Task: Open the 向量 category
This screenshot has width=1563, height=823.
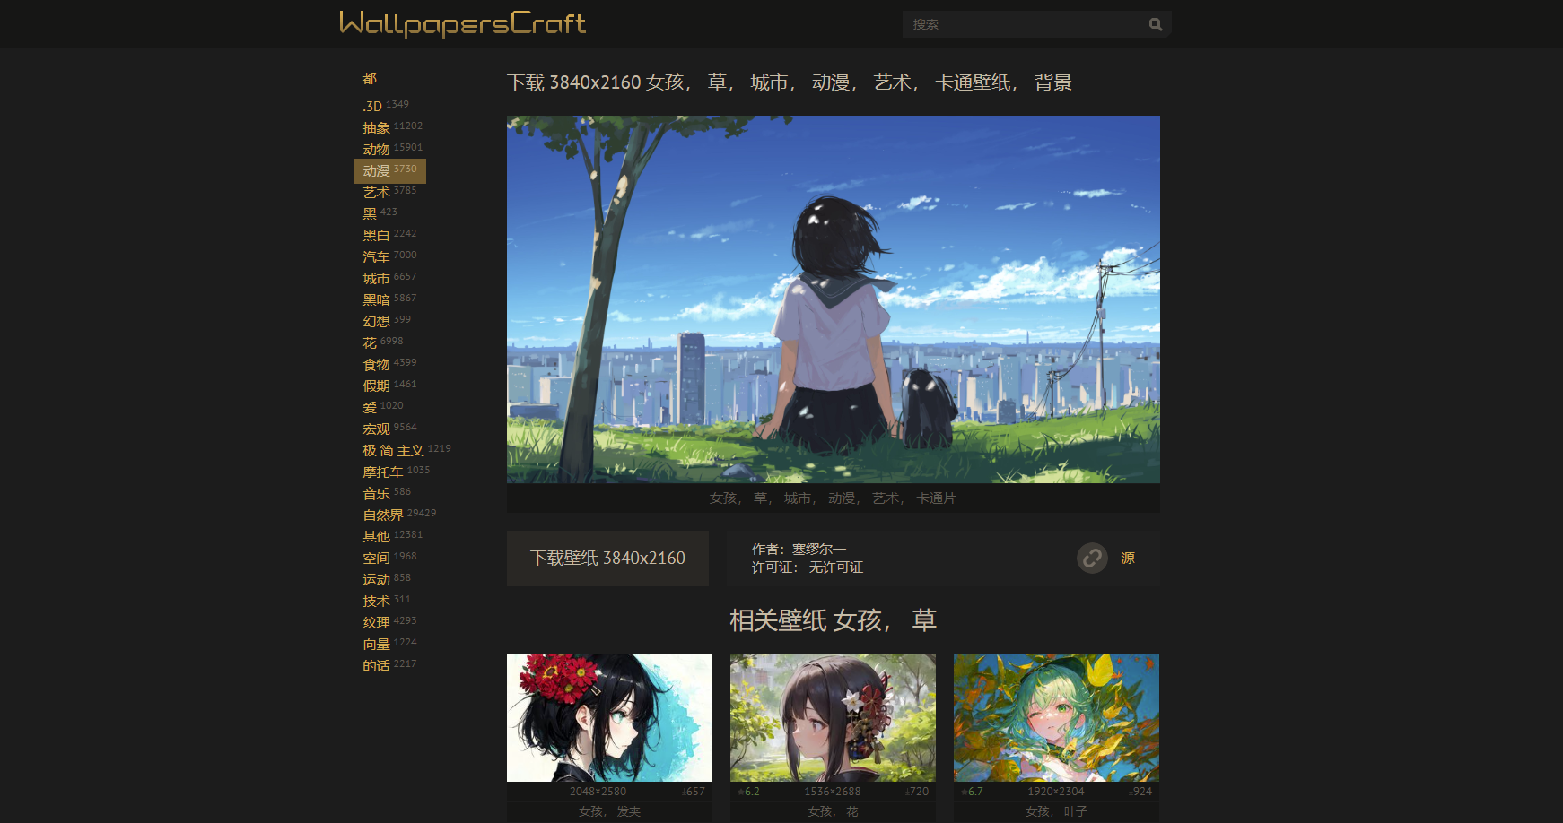Action: [x=376, y=644]
